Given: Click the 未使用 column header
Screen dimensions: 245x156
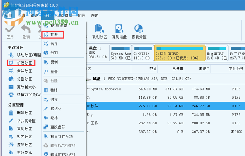Looking at the screenshot, I should (197, 69).
